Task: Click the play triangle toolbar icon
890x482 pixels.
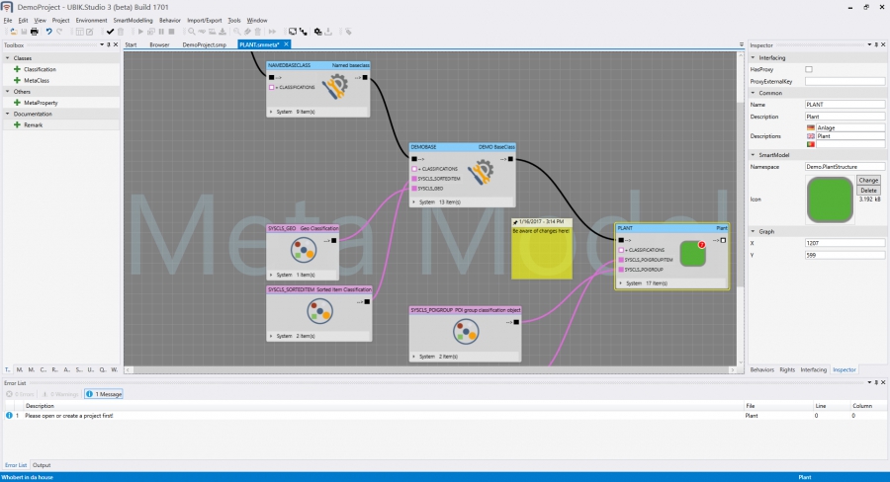Action: pyautogui.click(x=140, y=32)
